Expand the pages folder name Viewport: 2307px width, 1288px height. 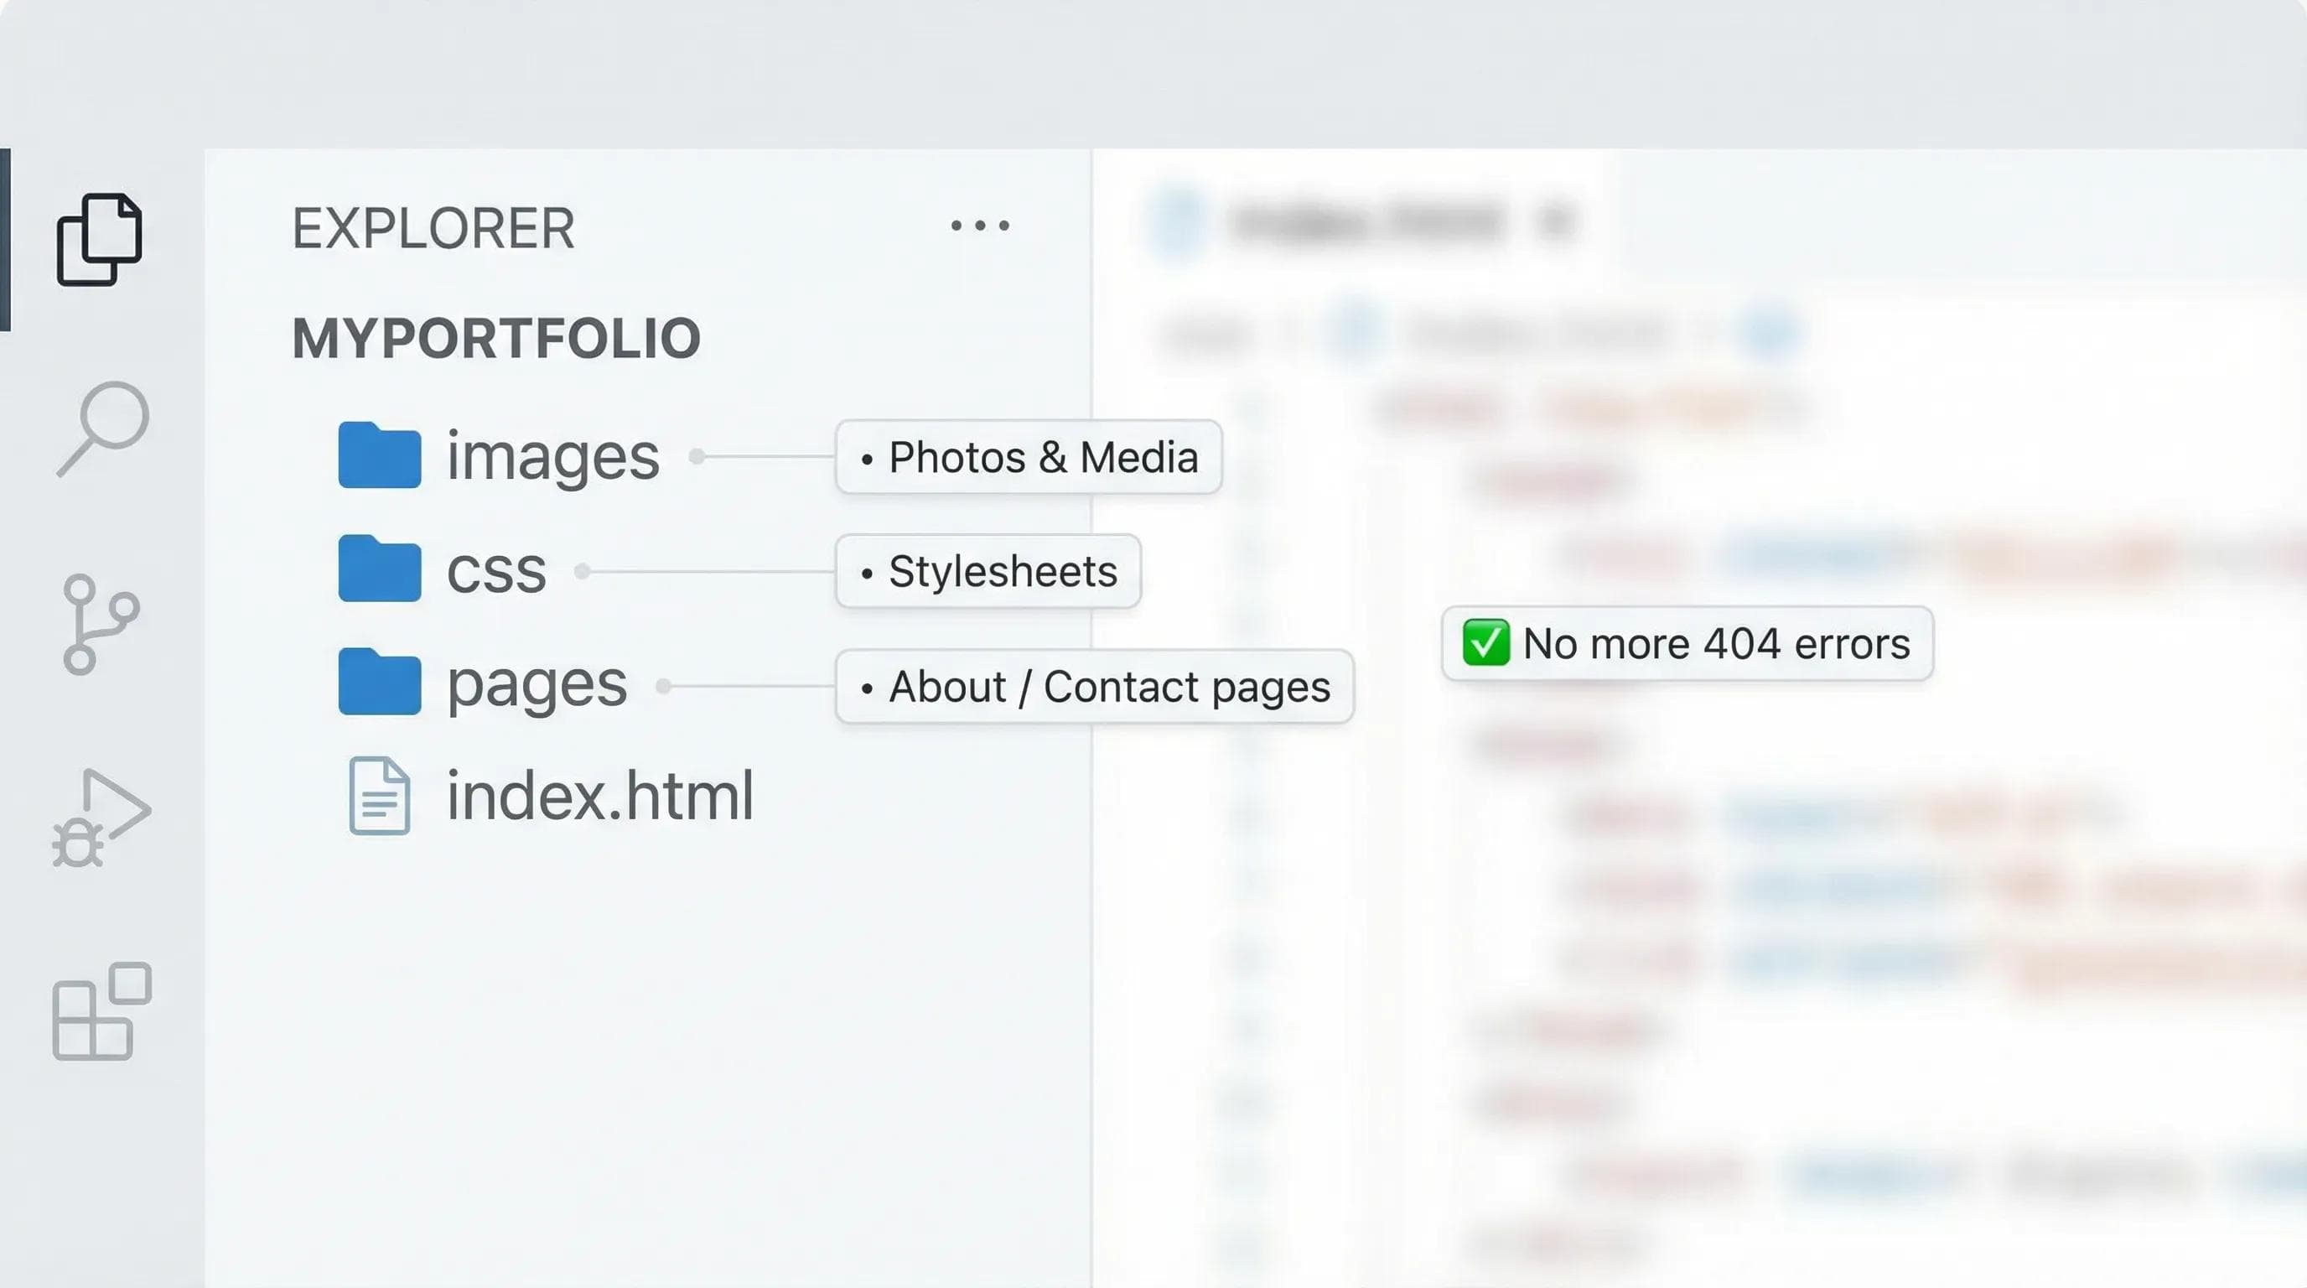pos(537,685)
